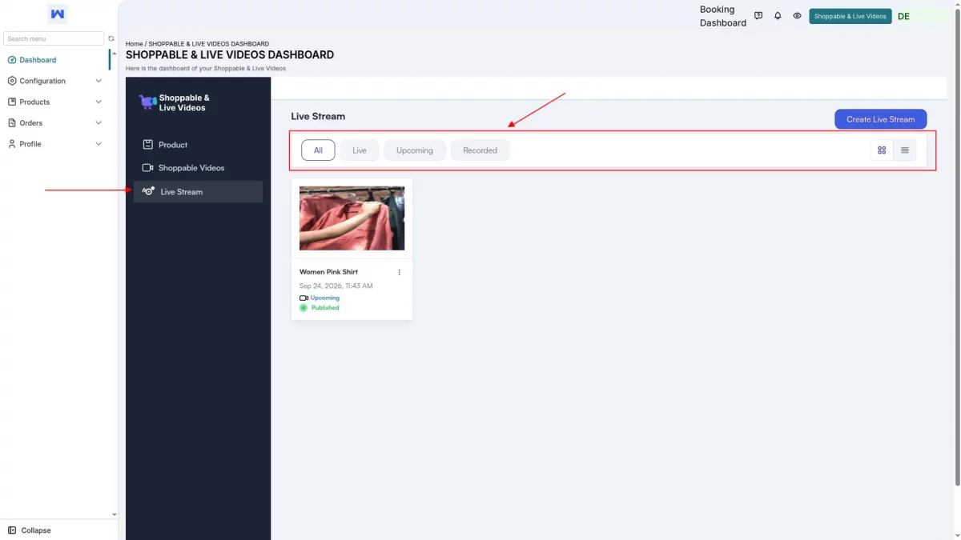The height and width of the screenshot is (540, 961).
Task: Click the SHOPPABLE & LIVE VIDEOS DASHBOARD page title
Action: [x=230, y=54]
